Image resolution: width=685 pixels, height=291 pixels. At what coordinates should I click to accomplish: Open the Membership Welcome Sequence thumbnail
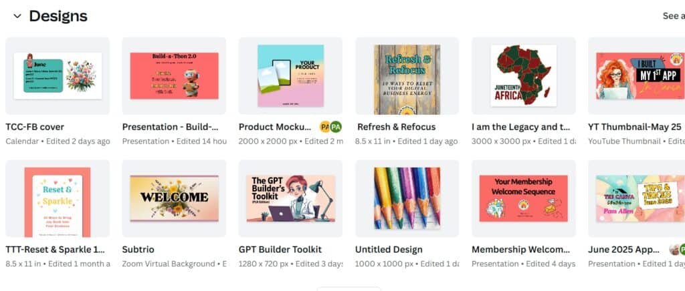pyautogui.click(x=524, y=199)
